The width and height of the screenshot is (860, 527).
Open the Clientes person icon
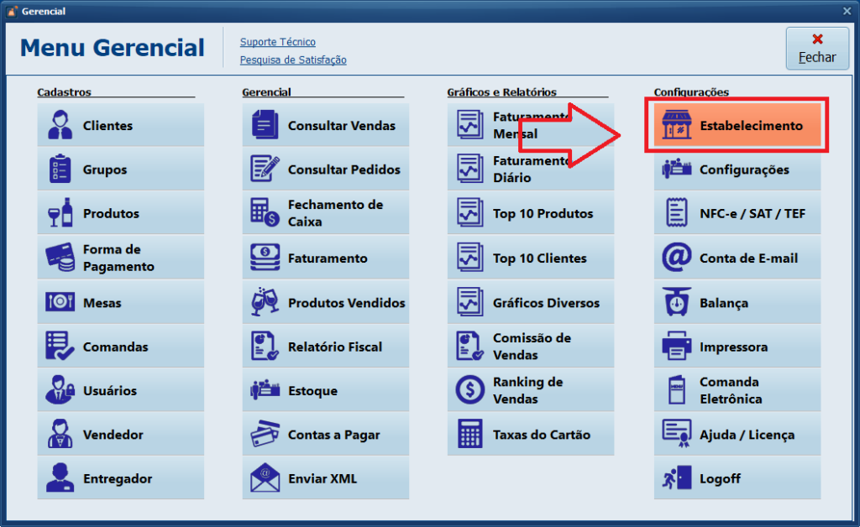coord(60,126)
